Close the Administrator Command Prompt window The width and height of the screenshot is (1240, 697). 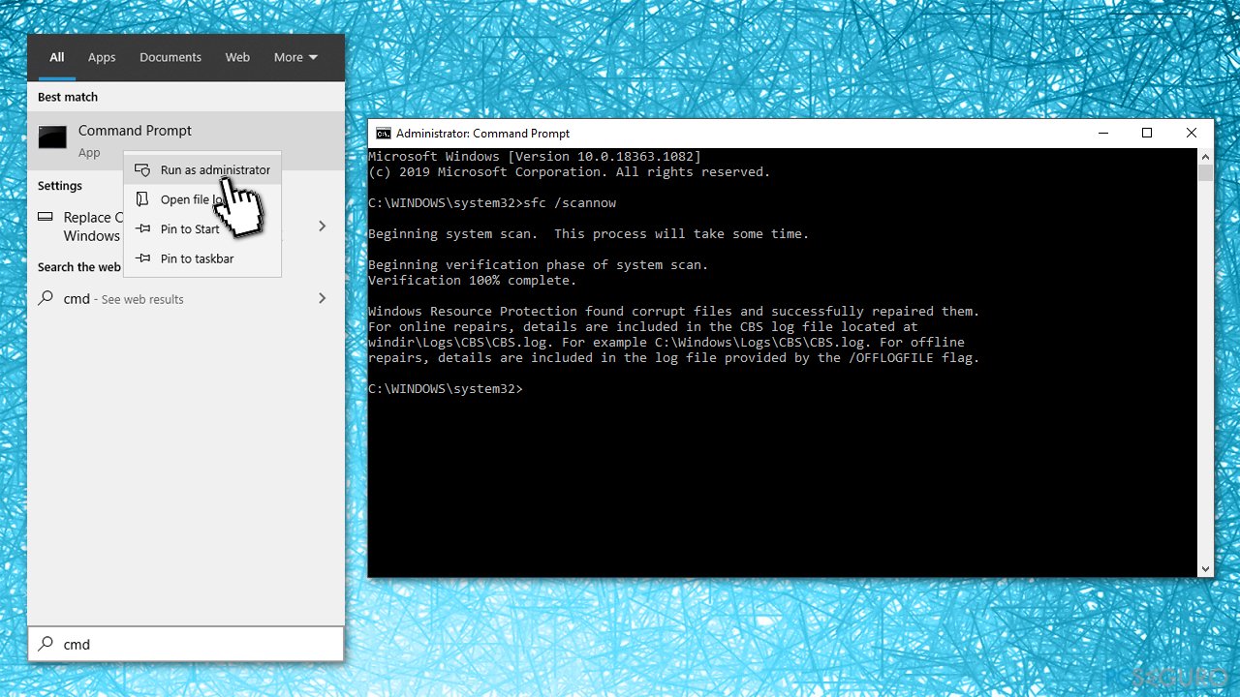pos(1192,133)
